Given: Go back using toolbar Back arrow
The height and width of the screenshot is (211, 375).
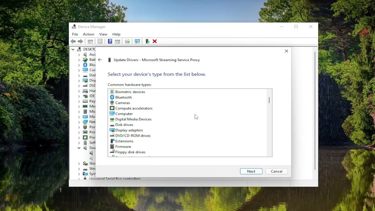Looking at the screenshot, I should (73, 41).
